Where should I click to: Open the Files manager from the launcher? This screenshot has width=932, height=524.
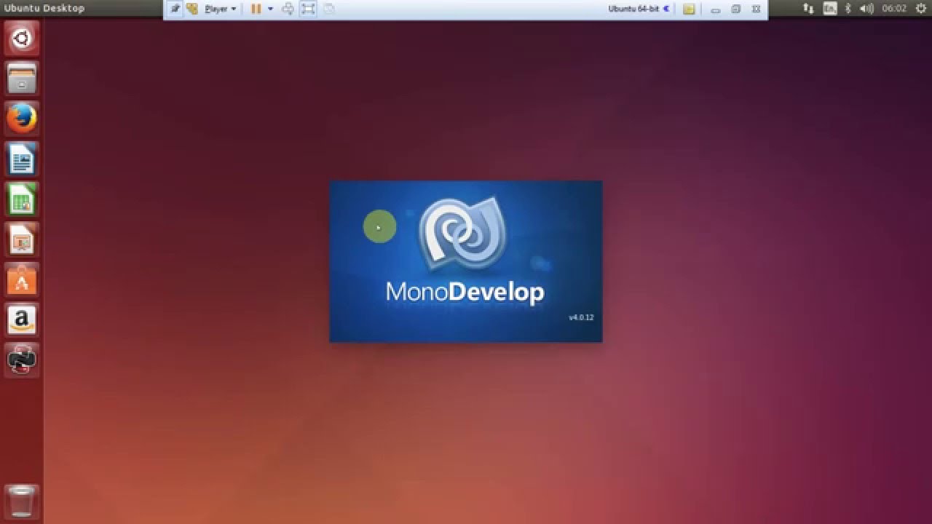[x=22, y=78]
